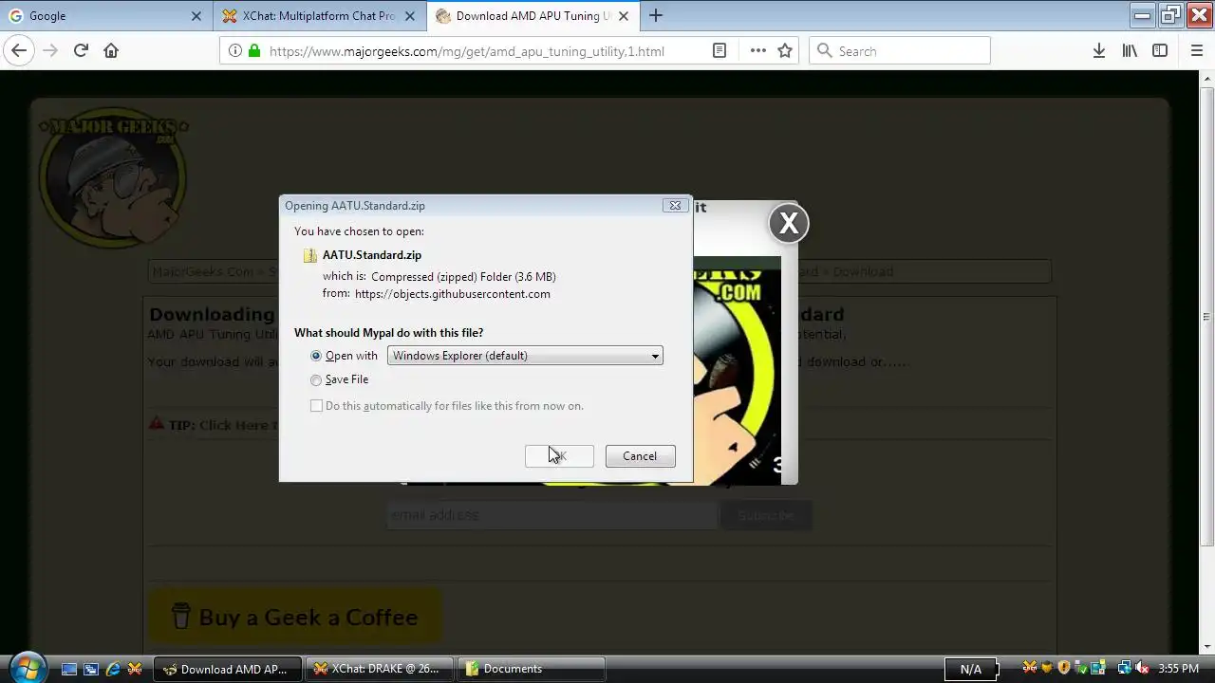Expand Windows Explorer (default) dropdown
1215x683 pixels.
click(x=525, y=356)
